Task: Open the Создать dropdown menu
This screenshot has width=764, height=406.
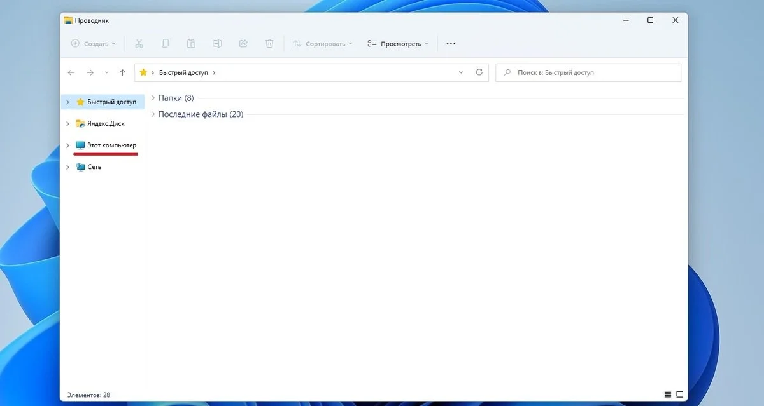Action: coord(93,44)
